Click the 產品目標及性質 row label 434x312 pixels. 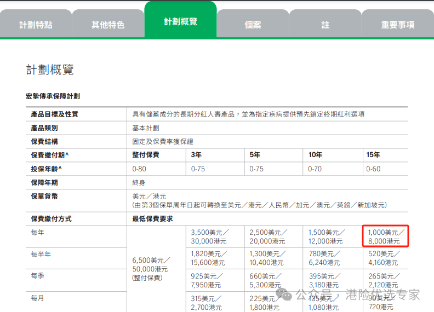point(55,114)
